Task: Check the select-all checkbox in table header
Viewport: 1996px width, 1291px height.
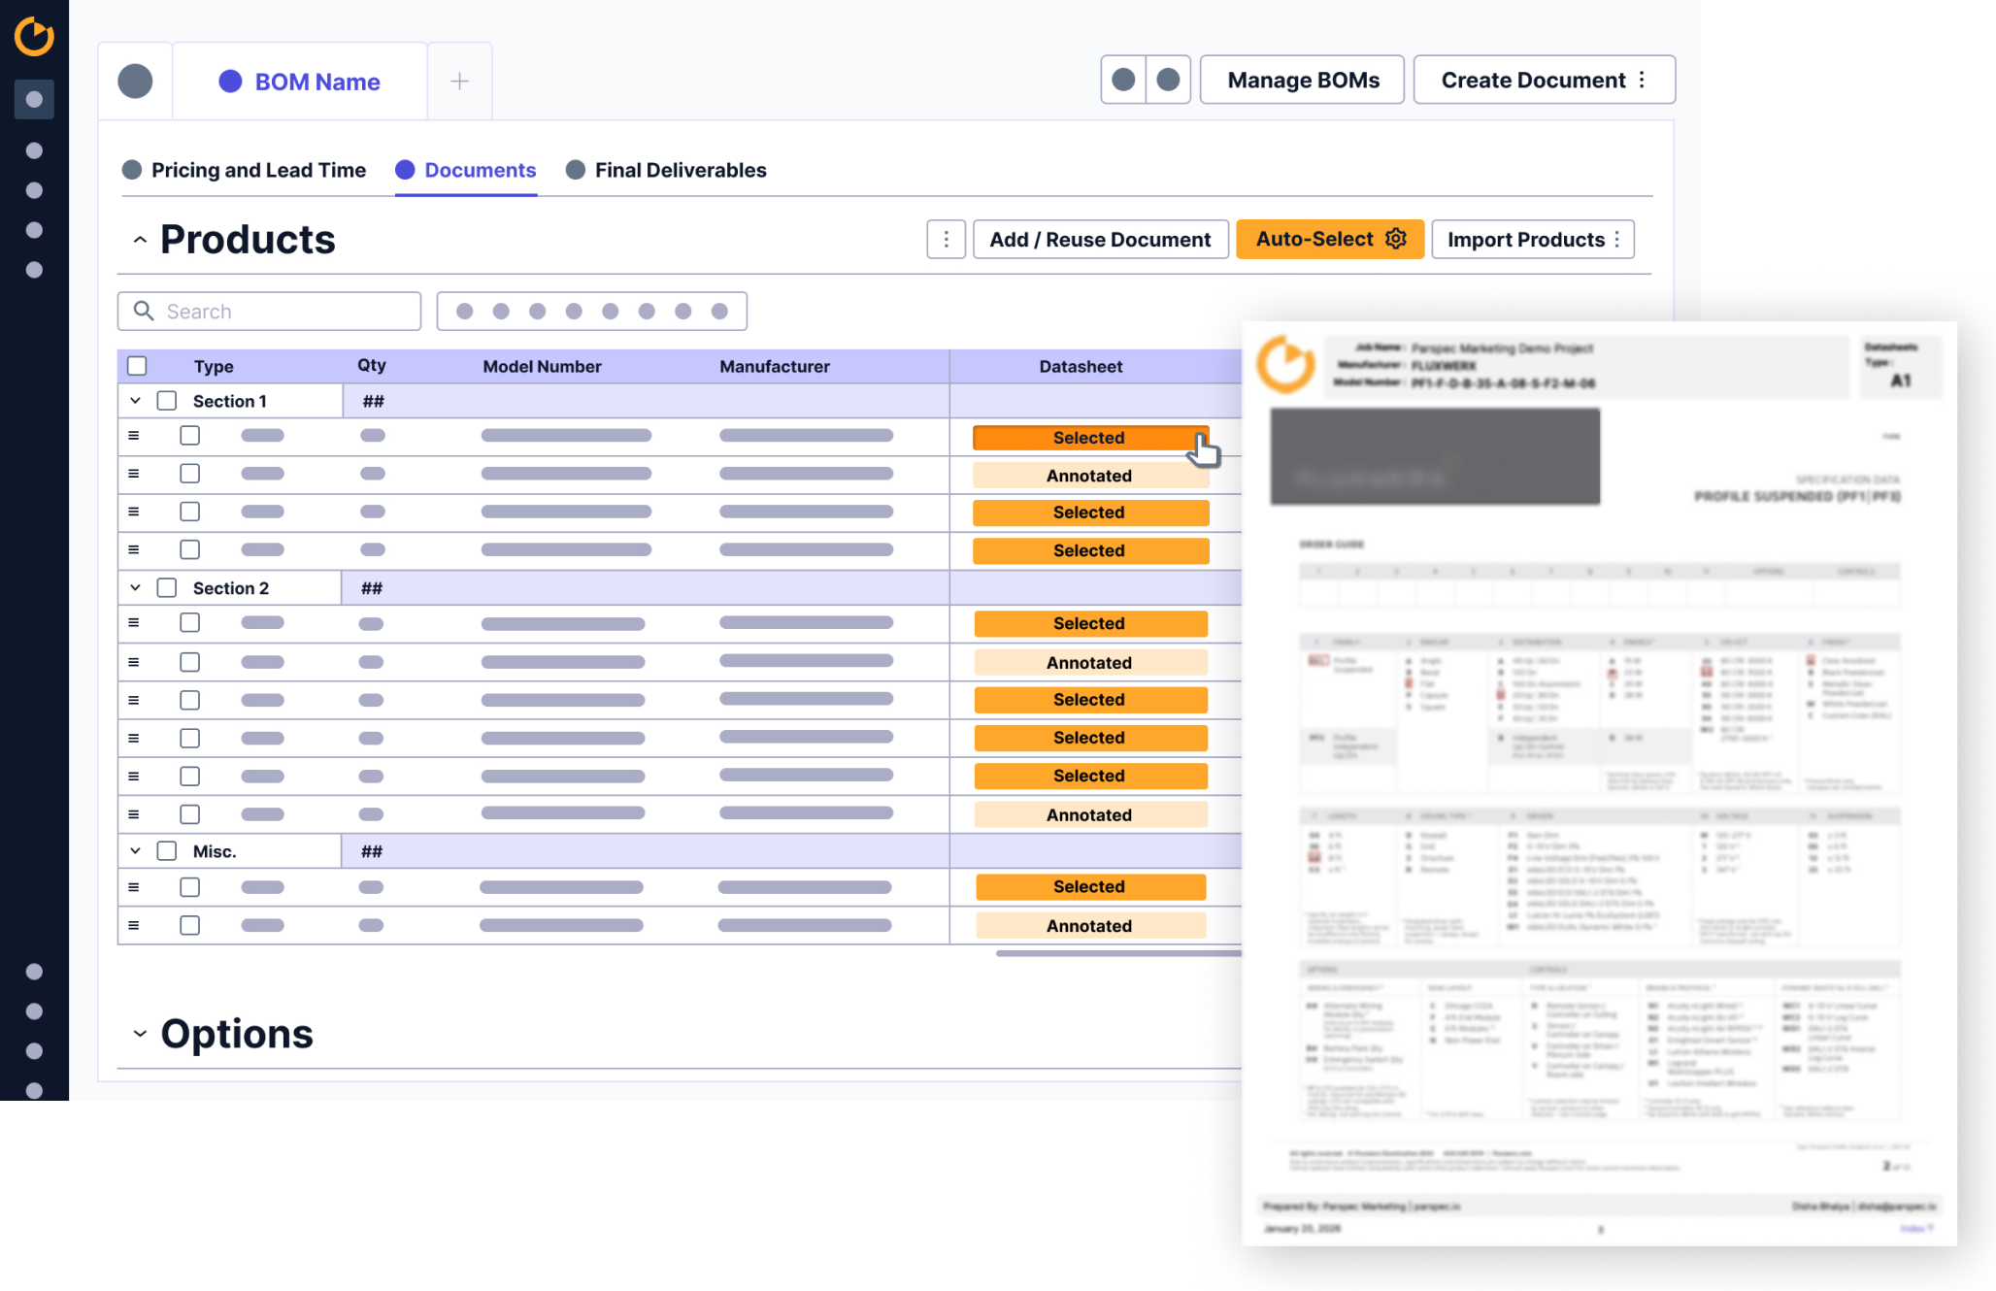Action: [x=138, y=366]
